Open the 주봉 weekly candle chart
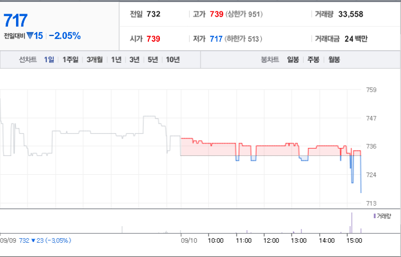The width and height of the screenshot is (401, 257). pyautogui.click(x=313, y=60)
